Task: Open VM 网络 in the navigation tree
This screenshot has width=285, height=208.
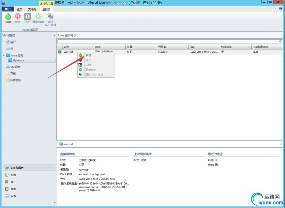Action: (x=13, y=67)
